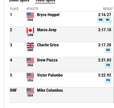Viewport: 114px width, 108px height.
Task: Click Mike Columbus's USA flag icon
Action: 30,91
